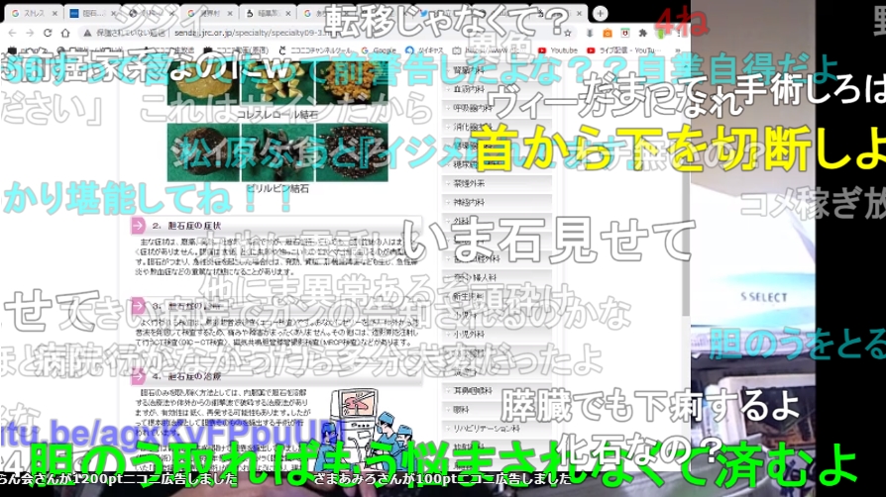Expand the 産婦人科 sidebar item
Image resolution: width=886 pixels, height=497 pixels.
(x=497, y=277)
